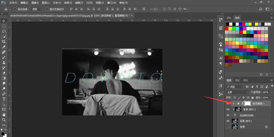Viewport: 274px width, 137px height.
Task: Select the Horizontal Type tool
Action: tap(4, 99)
